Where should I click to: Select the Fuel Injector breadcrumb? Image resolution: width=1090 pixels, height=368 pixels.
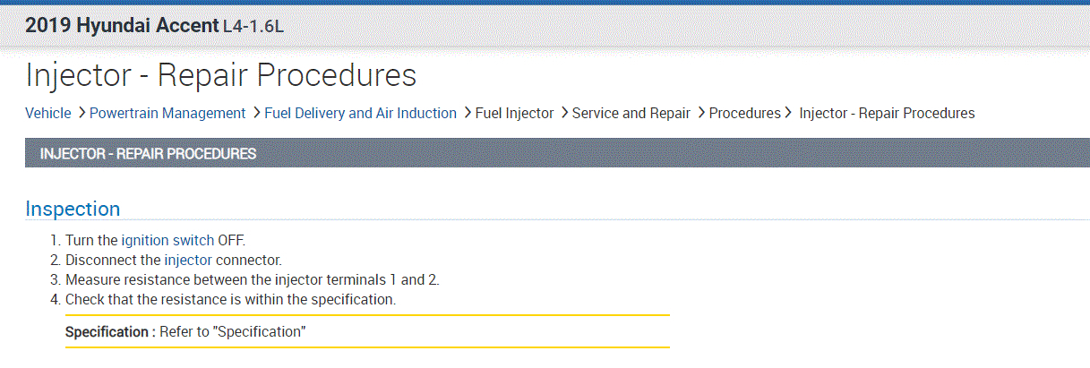tap(515, 113)
